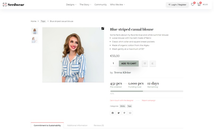
Task: Click the funding progress bar
Action: click(x=147, y=91)
